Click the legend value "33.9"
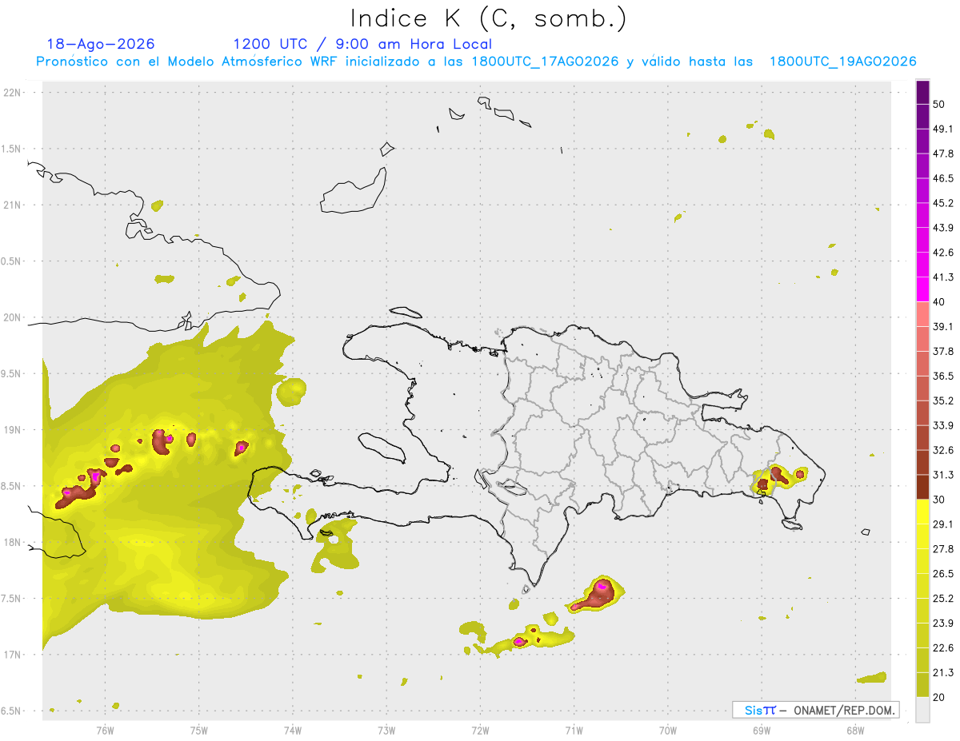Screen dimensions: 960x741 [x=943, y=425]
